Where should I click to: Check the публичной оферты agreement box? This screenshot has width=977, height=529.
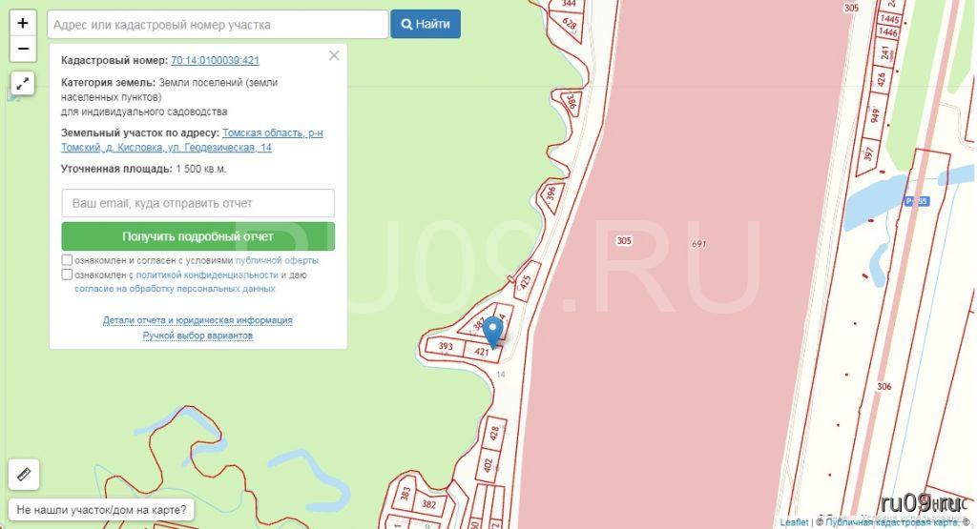coord(68,260)
